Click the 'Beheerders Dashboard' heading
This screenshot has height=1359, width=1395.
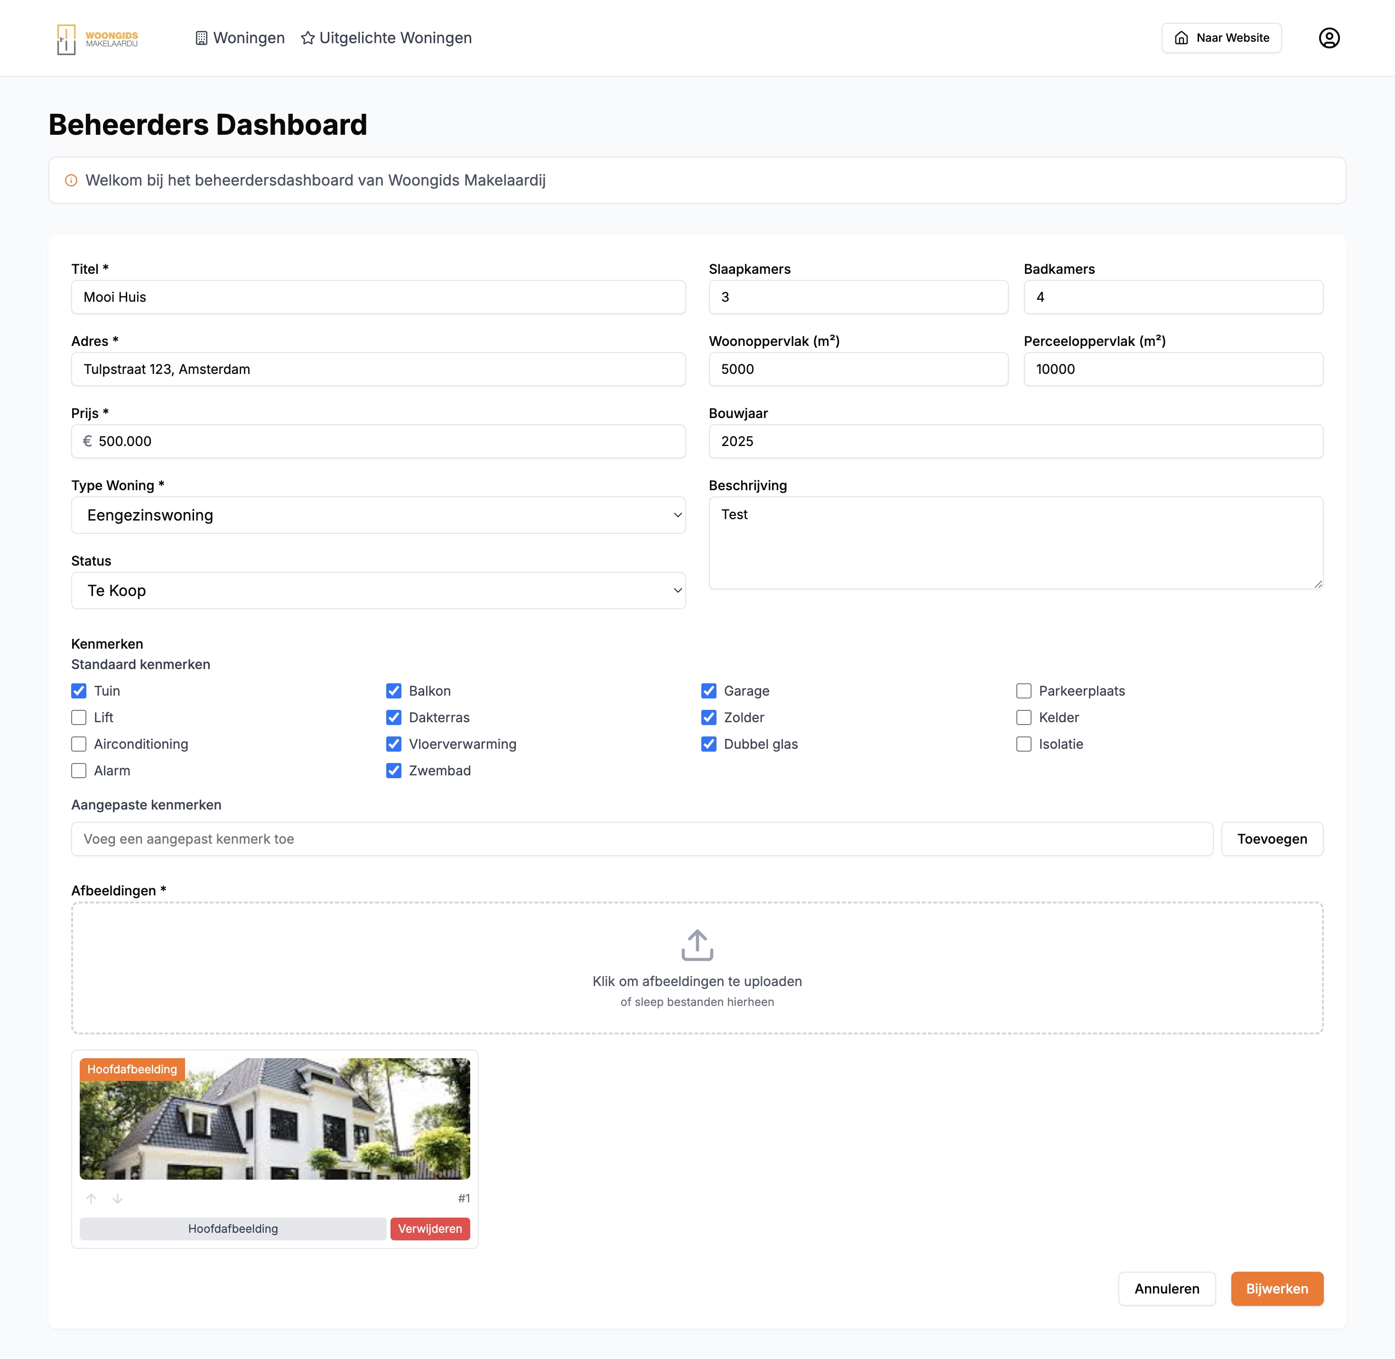tap(208, 125)
